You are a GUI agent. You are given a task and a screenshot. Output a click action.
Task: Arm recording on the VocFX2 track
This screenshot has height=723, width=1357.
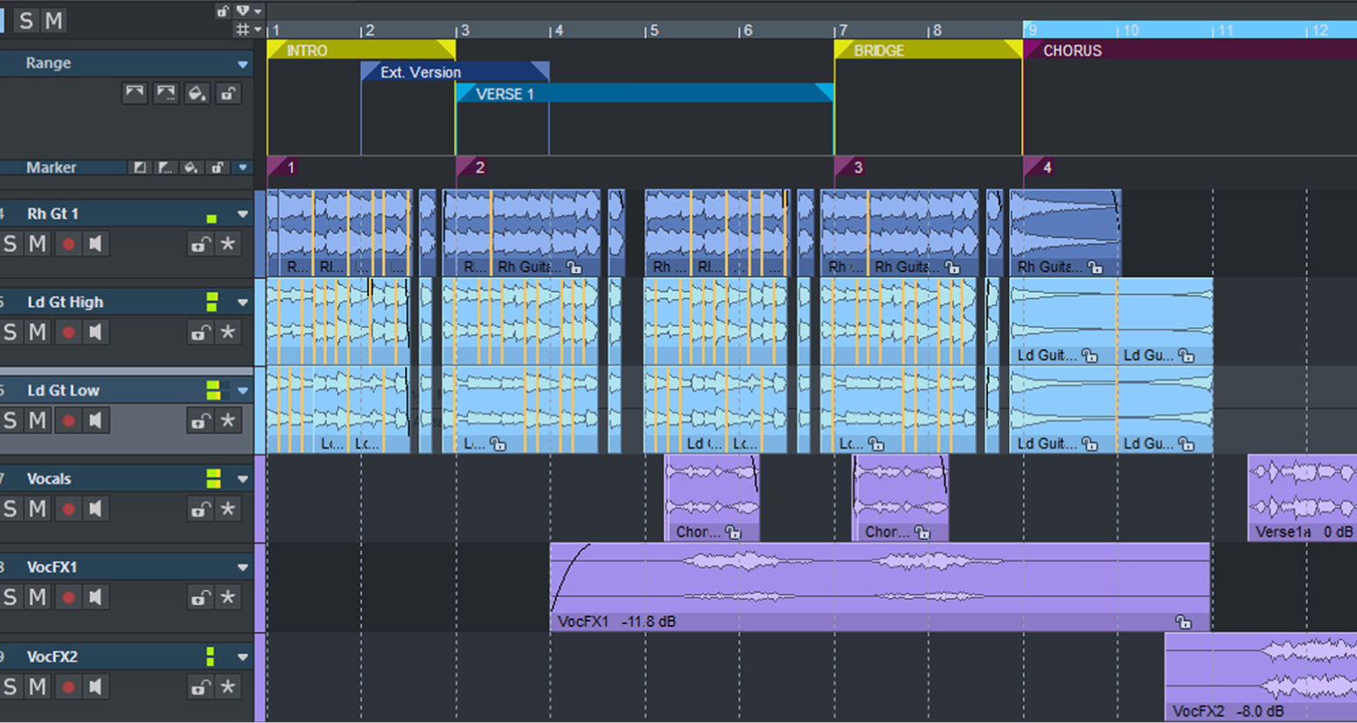click(68, 687)
